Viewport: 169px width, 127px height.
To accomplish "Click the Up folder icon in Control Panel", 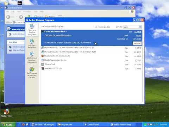I will (x=29, y=16).
